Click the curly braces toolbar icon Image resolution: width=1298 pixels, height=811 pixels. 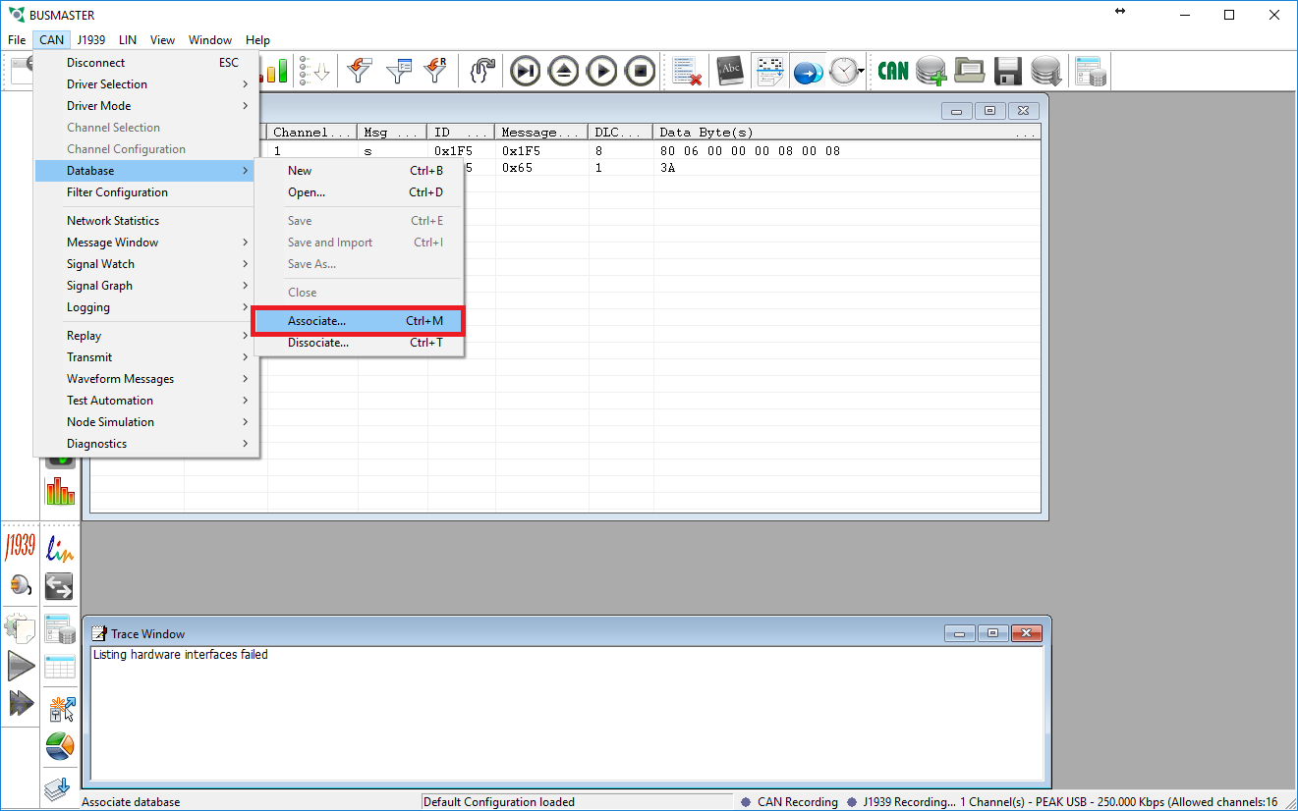(482, 71)
